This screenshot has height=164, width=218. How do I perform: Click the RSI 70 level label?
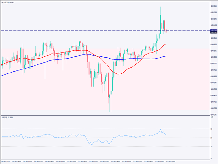[212, 129]
